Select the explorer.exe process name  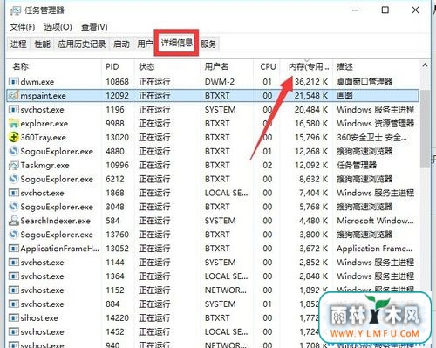point(44,124)
